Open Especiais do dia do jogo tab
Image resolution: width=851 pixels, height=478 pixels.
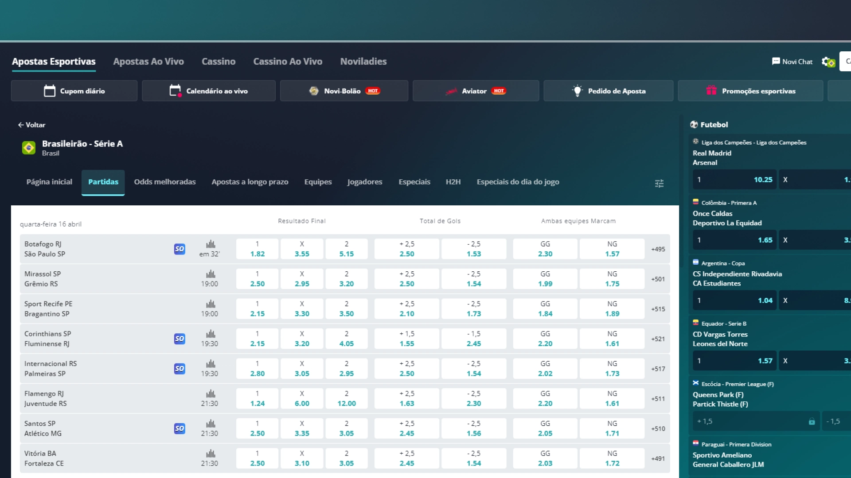[518, 182]
